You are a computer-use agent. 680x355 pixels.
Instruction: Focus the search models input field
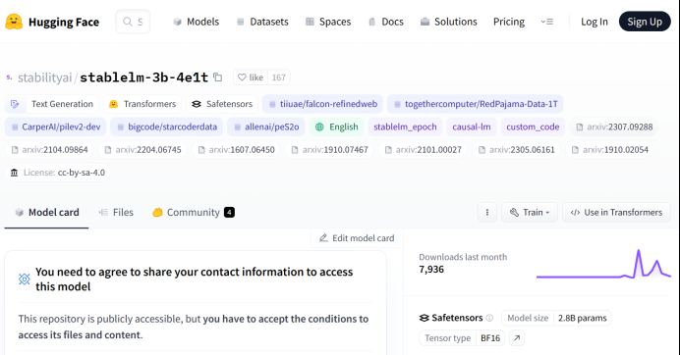[133, 22]
